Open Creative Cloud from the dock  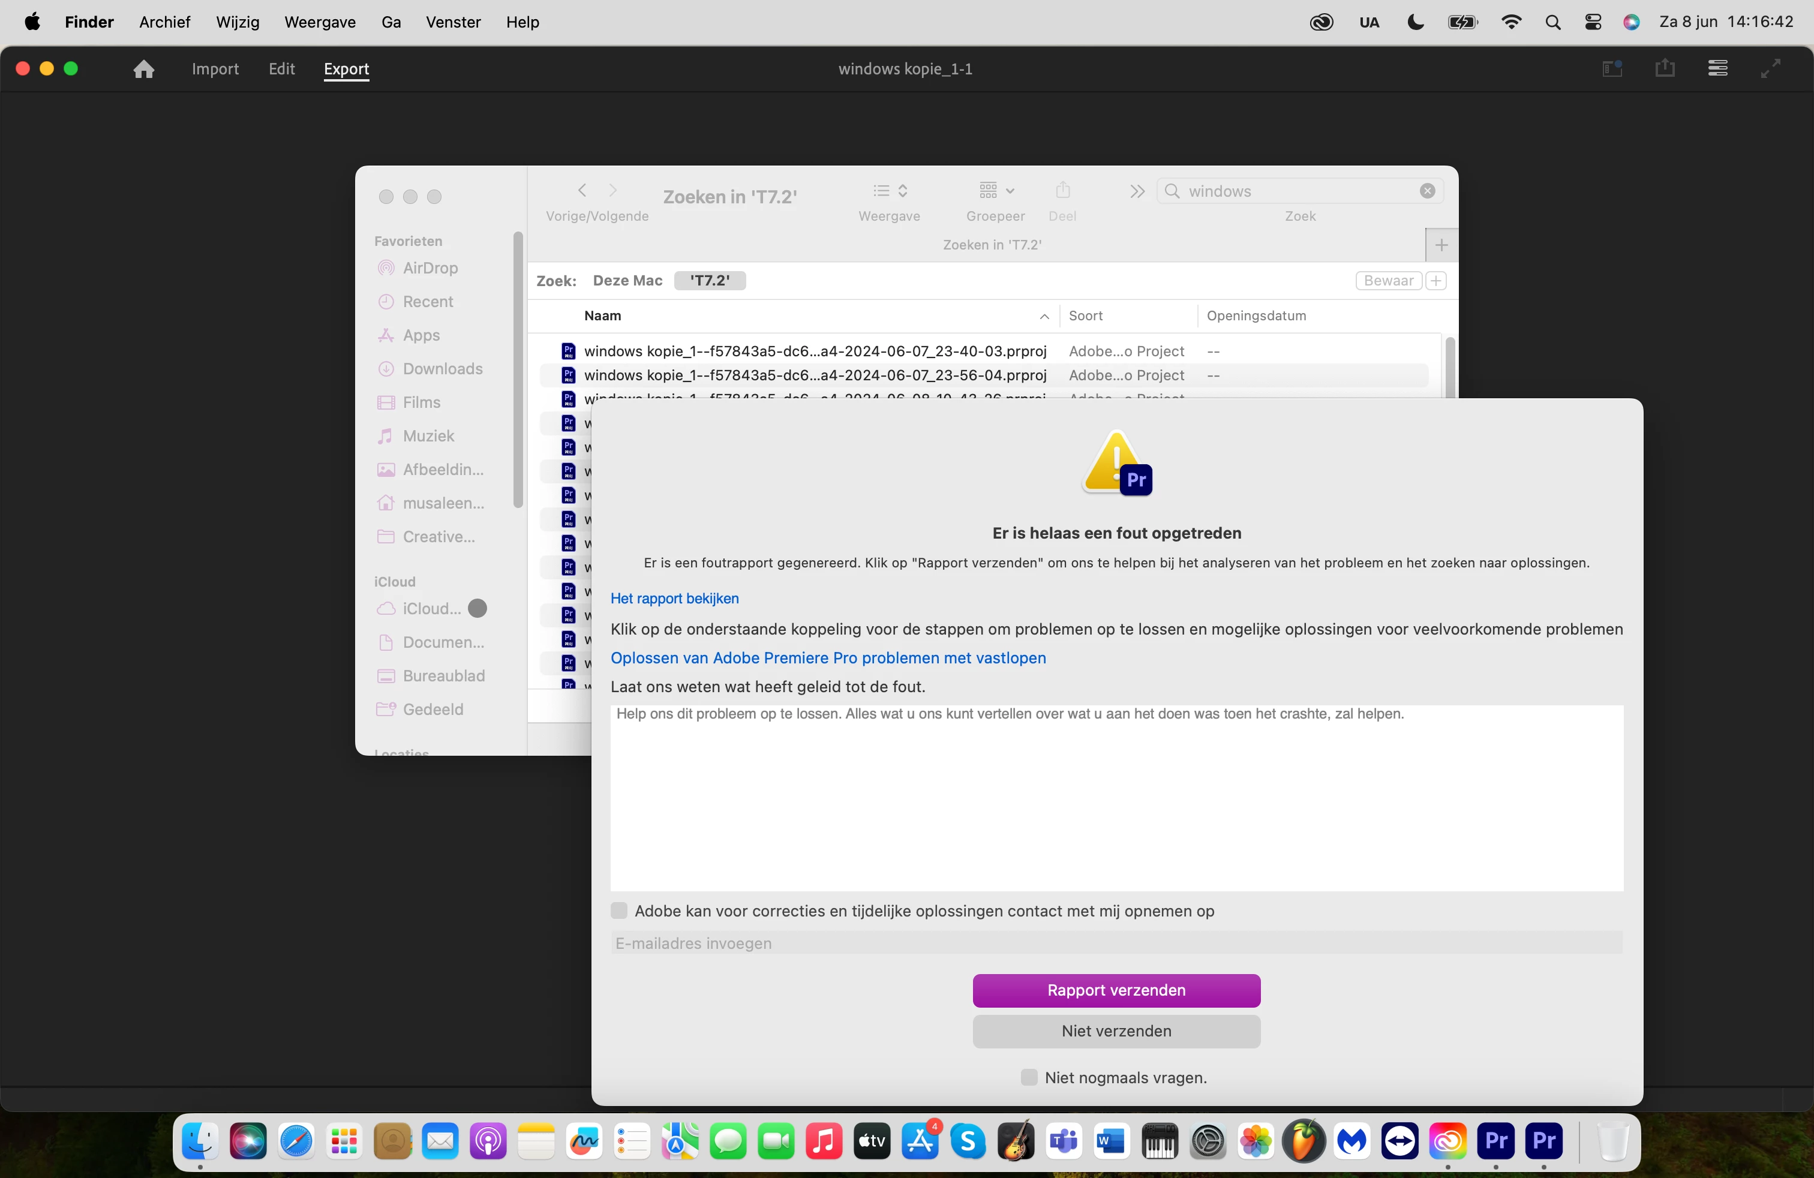pyautogui.click(x=1447, y=1141)
